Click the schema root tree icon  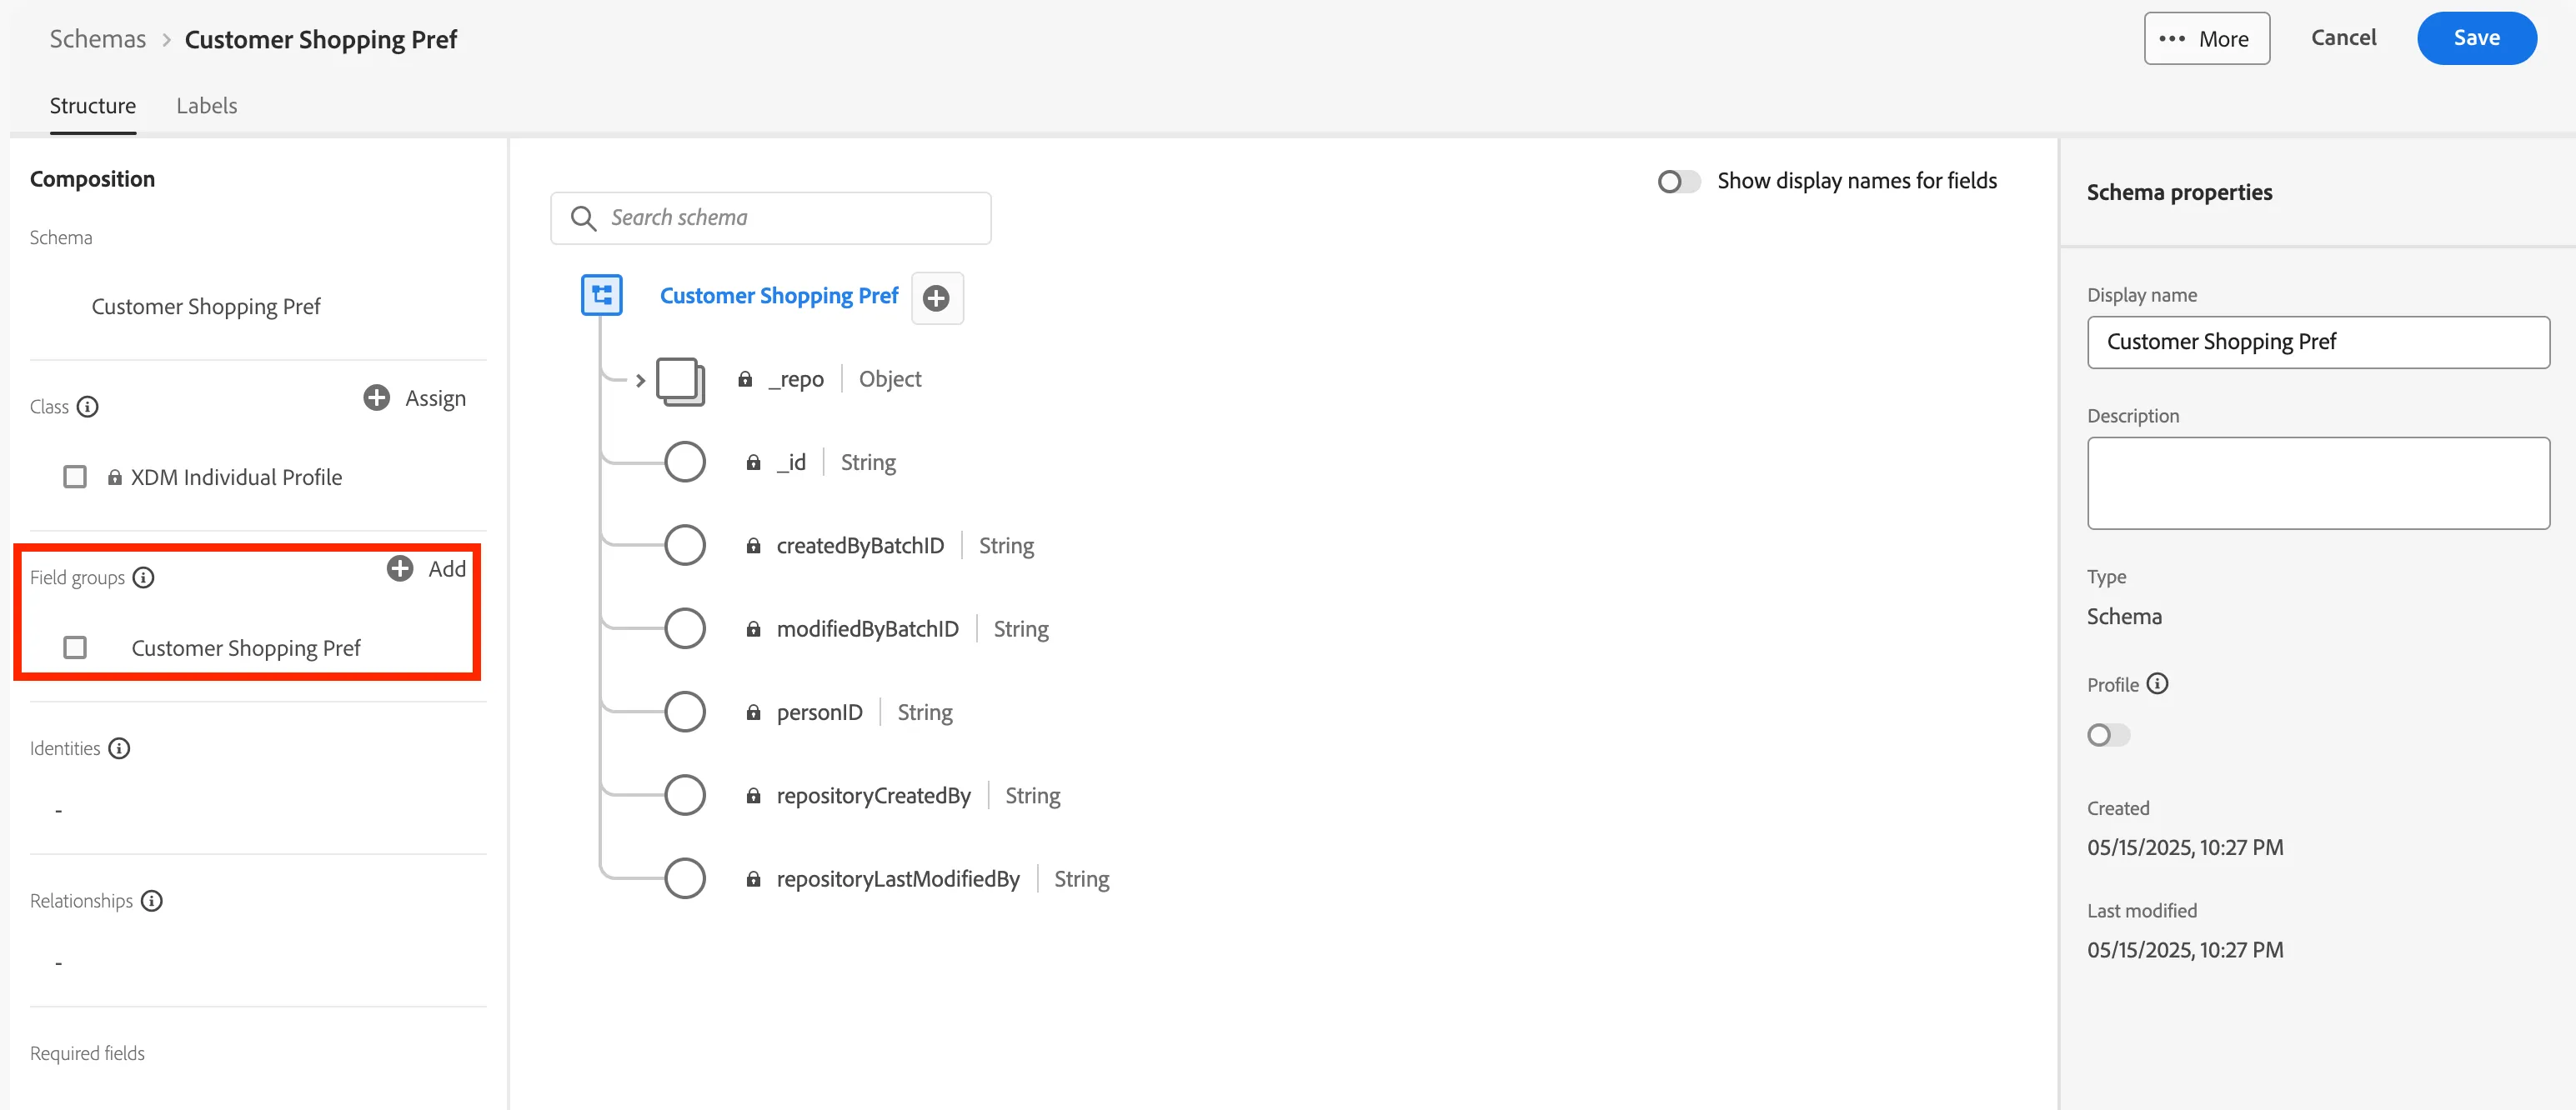[602, 295]
